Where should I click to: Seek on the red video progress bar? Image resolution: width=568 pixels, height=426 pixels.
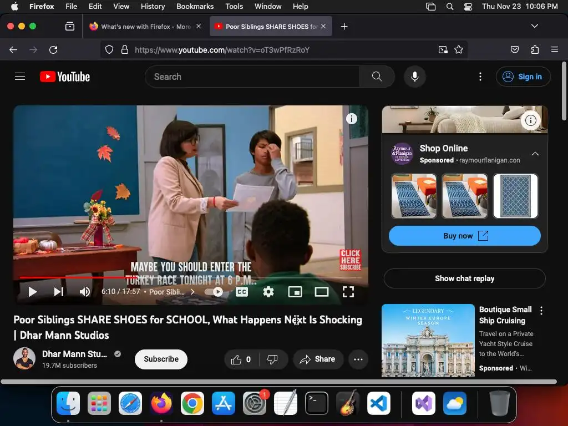190,277
